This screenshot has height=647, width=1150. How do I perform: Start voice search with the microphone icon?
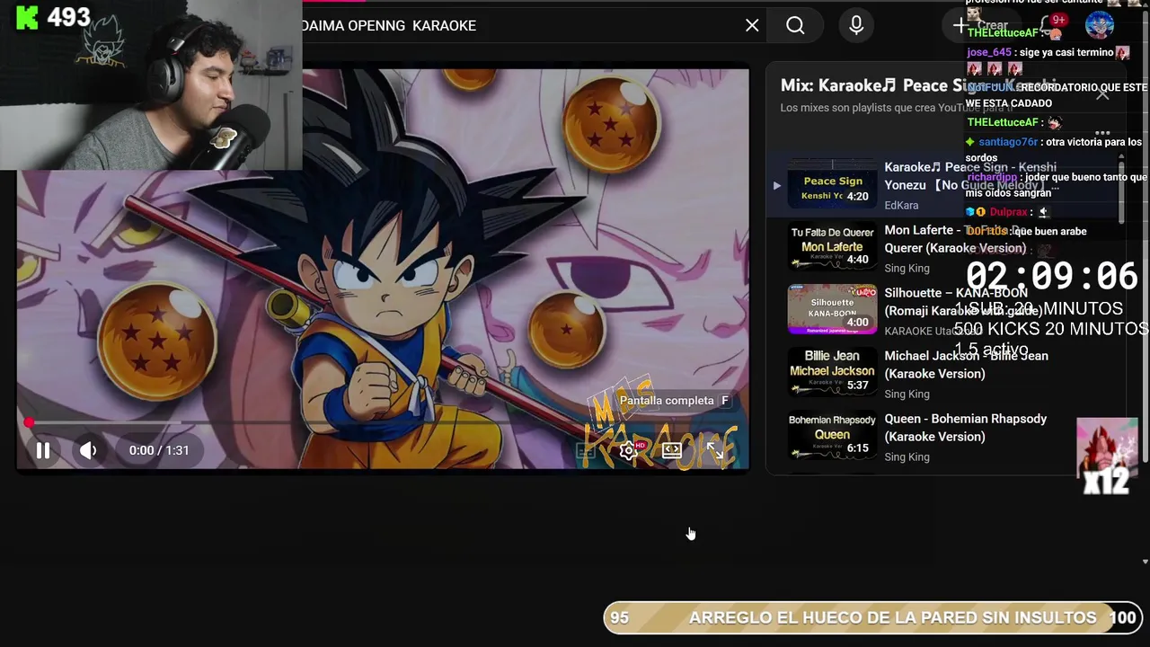click(856, 25)
